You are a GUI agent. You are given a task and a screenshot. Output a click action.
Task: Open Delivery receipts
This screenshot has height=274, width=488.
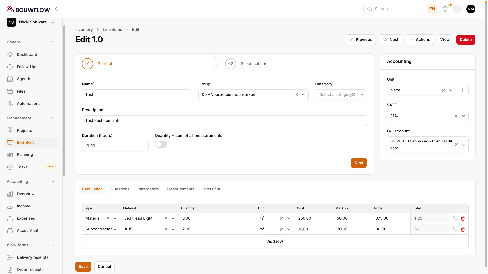click(33, 257)
